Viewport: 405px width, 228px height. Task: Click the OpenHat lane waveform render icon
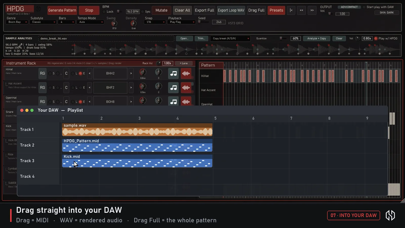click(186, 101)
